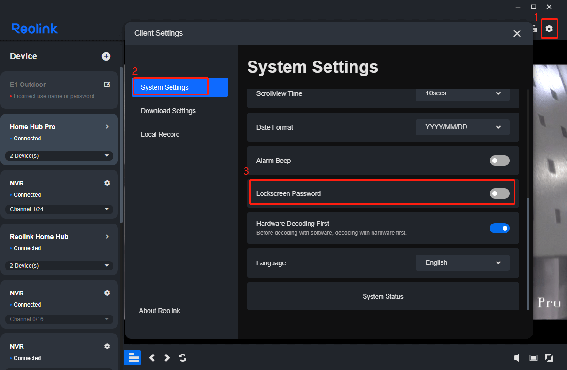Disable the Hardware Decoding First toggle
The image size is (567, 370).
[x=499, y=228]
